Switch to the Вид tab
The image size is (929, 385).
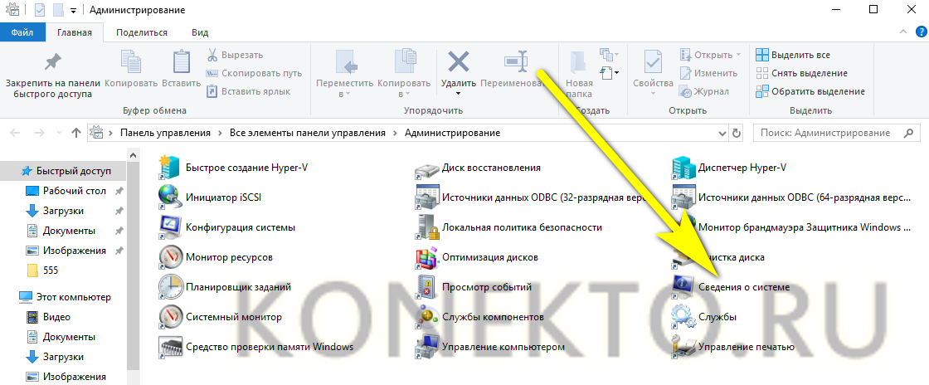pyautogui.click(x=200, y=32)
